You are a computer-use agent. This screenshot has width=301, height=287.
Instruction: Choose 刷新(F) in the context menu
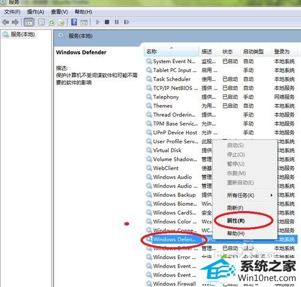[235, 208]
